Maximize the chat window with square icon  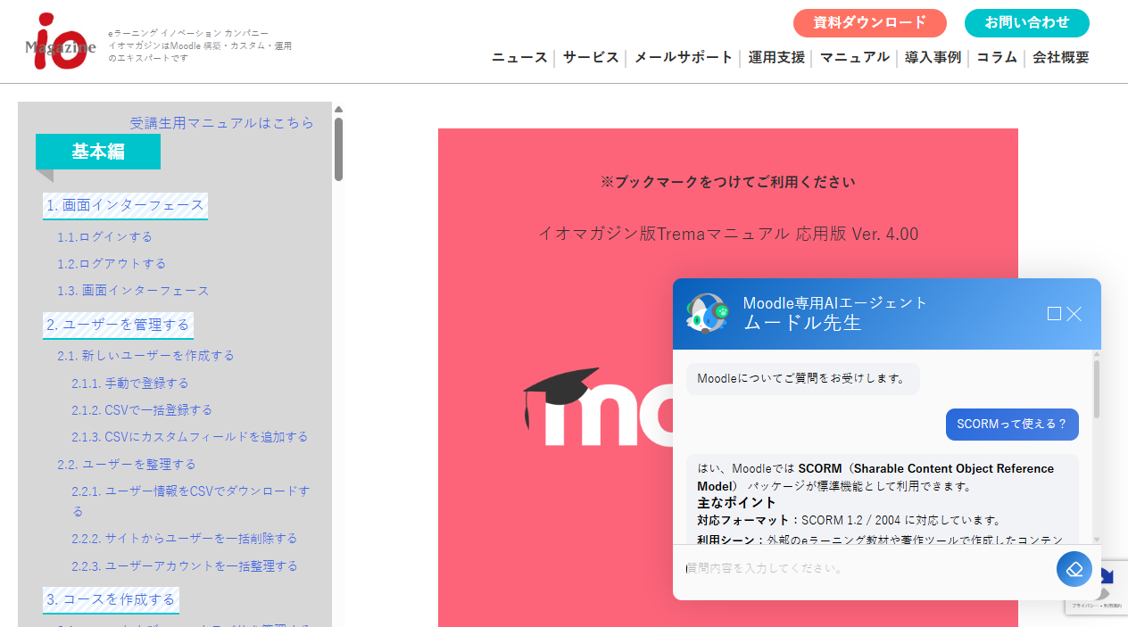[1054, 314]
